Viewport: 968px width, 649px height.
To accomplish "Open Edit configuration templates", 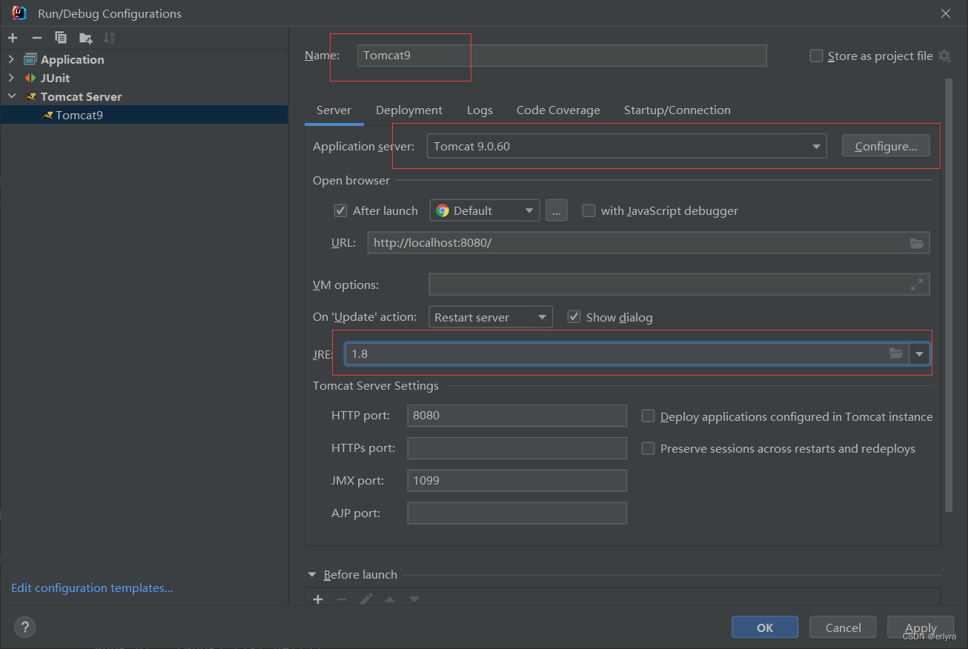I will point(91,588).
